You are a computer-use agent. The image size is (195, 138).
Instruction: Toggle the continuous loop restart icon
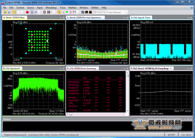click(x=14, y=12)
